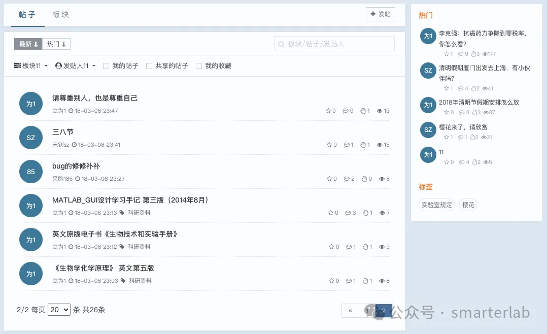Open the 85 avatar of bug的修修补补 post

click(30, 172)
